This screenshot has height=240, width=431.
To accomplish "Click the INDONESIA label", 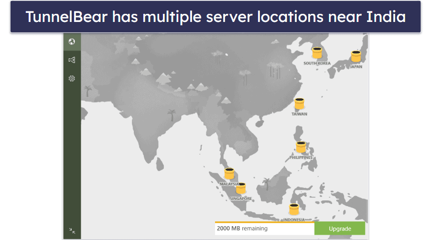I will [x=294, y=219].
